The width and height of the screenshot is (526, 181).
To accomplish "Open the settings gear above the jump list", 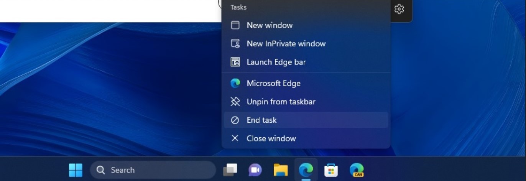I will click(399, 9).
